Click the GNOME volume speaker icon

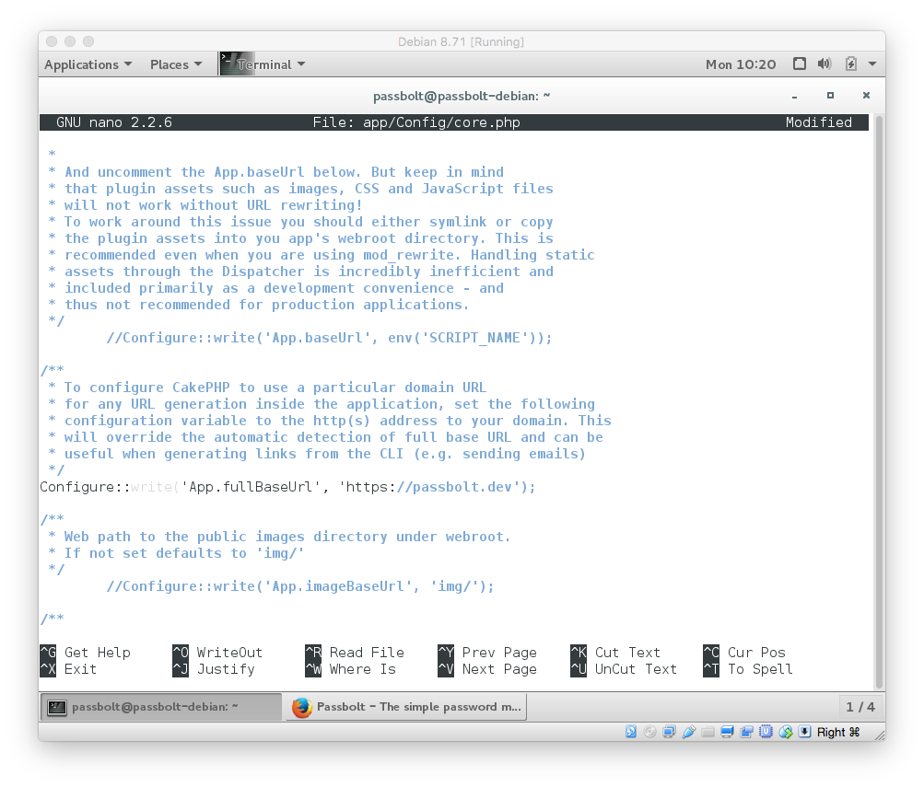[x=825, y=64]
